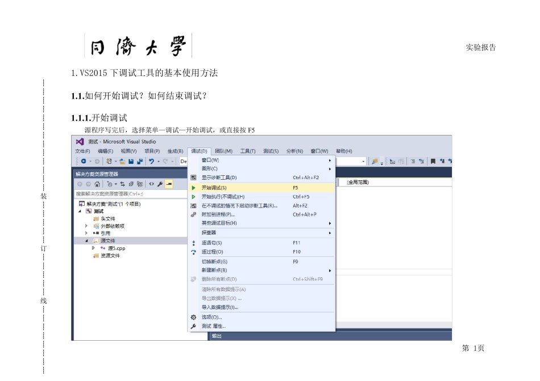
Task: Open the 文件(F) menu
Action: [82, 151]
